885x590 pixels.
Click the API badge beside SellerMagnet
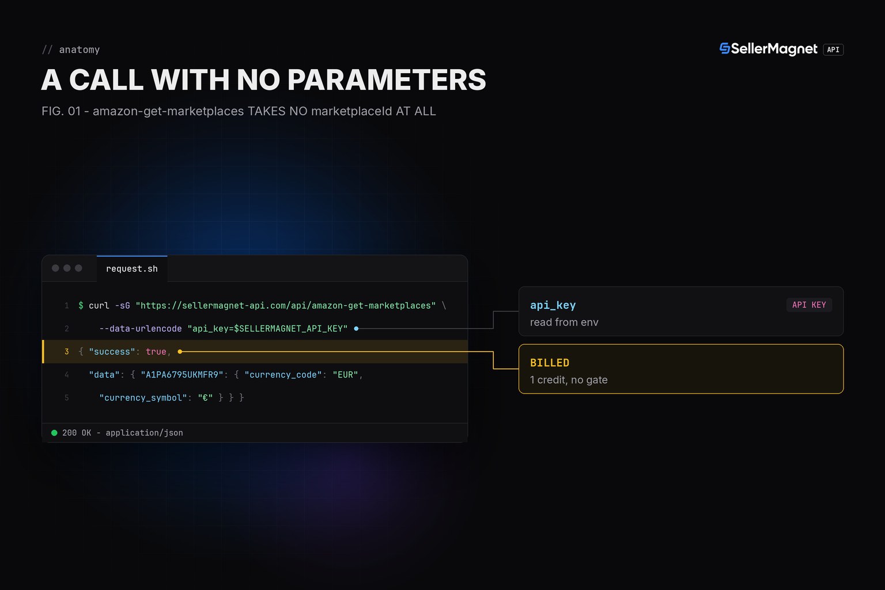833,50
